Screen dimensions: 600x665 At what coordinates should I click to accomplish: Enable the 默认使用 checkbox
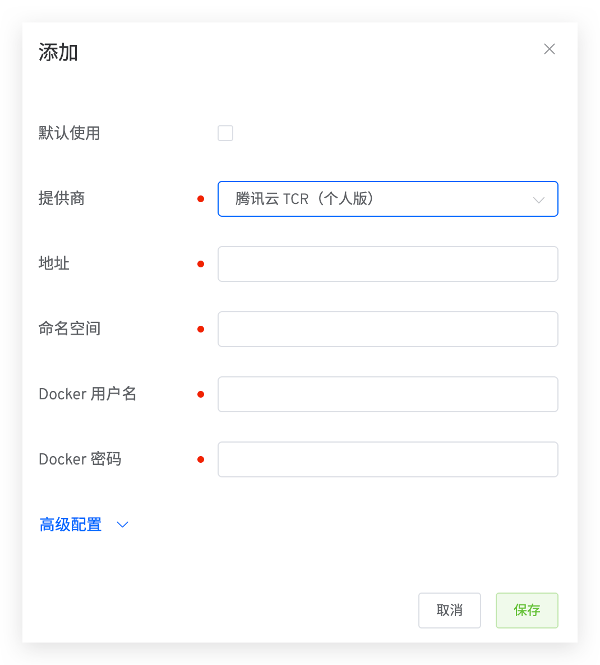pyautogui.click(x=225, y=133)
